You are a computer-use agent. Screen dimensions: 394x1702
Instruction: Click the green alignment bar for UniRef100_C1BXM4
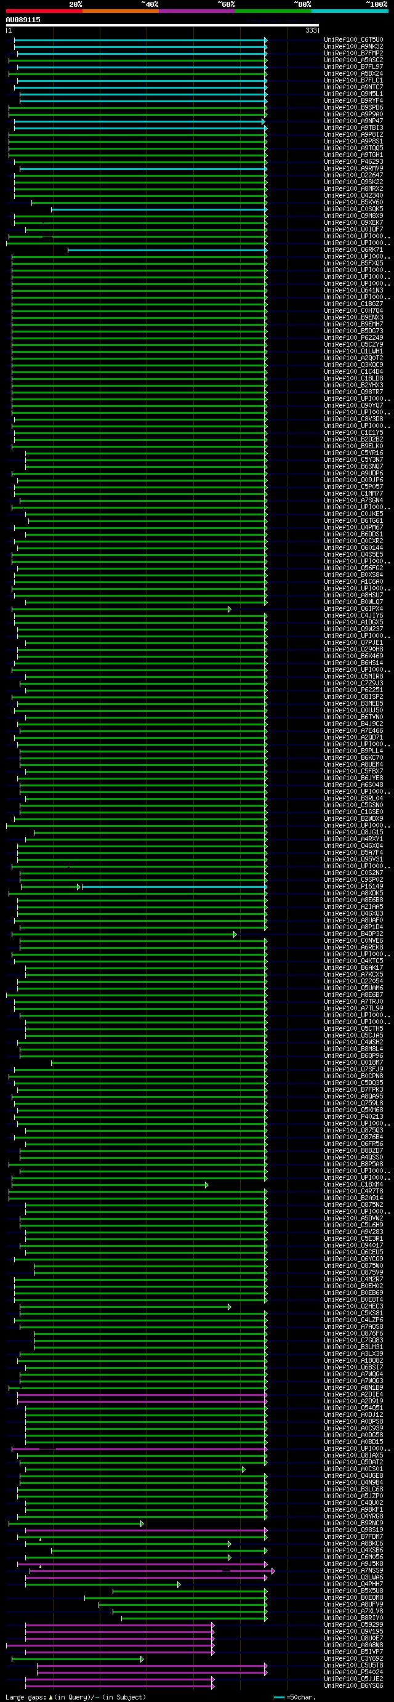click(x=109, y=1185)
